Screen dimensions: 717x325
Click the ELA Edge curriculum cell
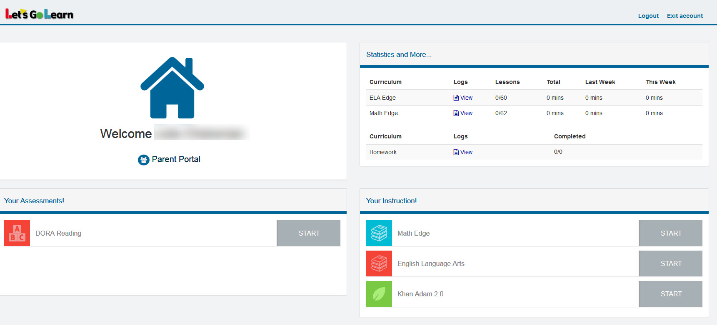click(382, 98)
